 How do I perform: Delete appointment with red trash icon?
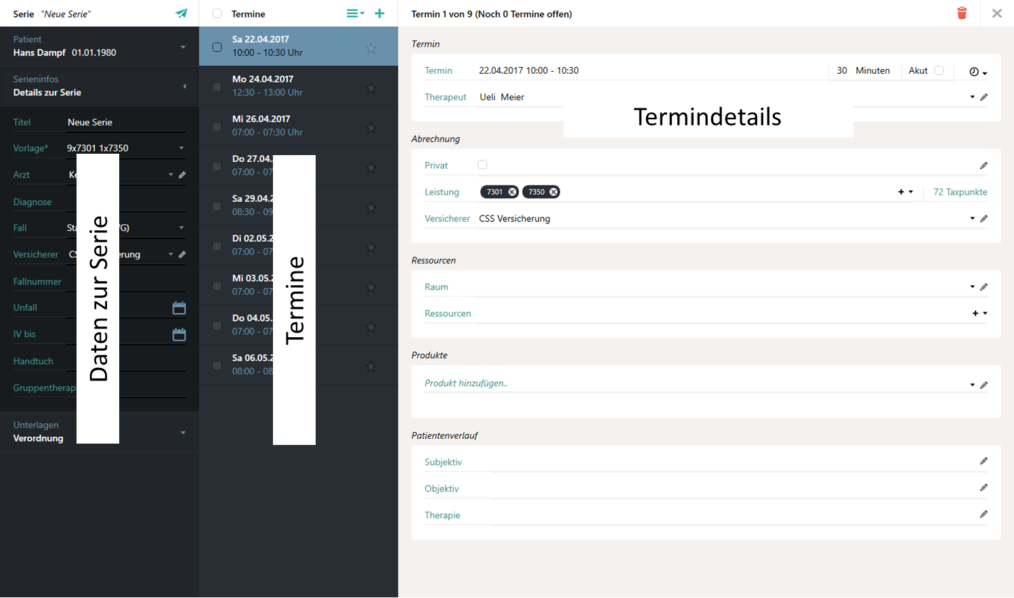961,14
